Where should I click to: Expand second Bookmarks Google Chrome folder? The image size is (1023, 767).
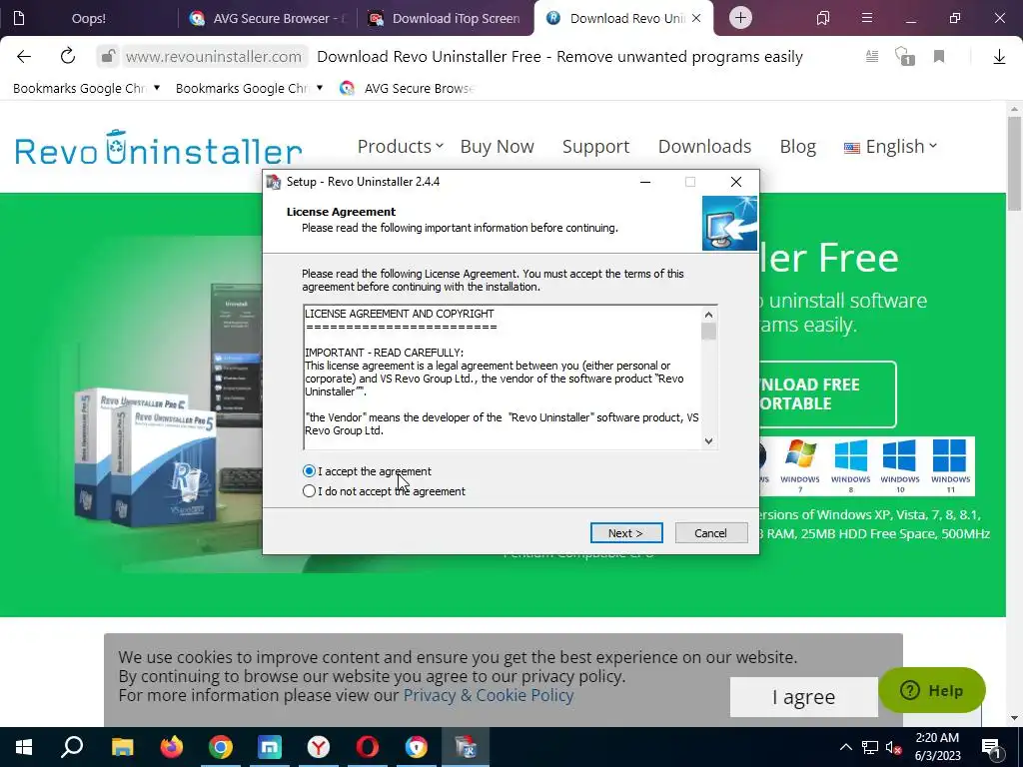pos(249,88)
